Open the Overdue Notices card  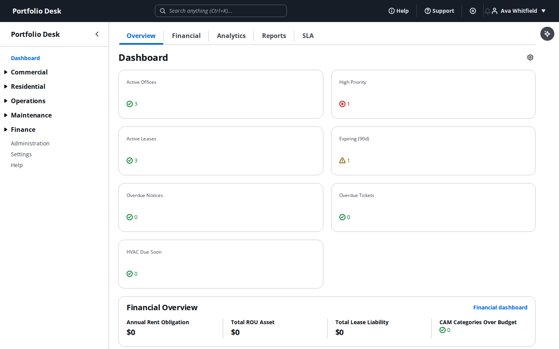221,207
